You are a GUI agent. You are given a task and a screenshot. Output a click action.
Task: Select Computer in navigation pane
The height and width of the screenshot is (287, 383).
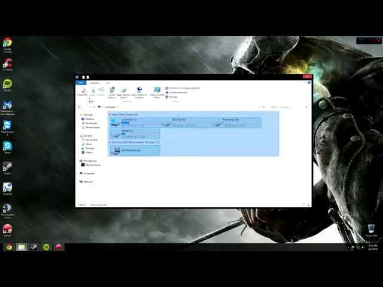(87, 173)
